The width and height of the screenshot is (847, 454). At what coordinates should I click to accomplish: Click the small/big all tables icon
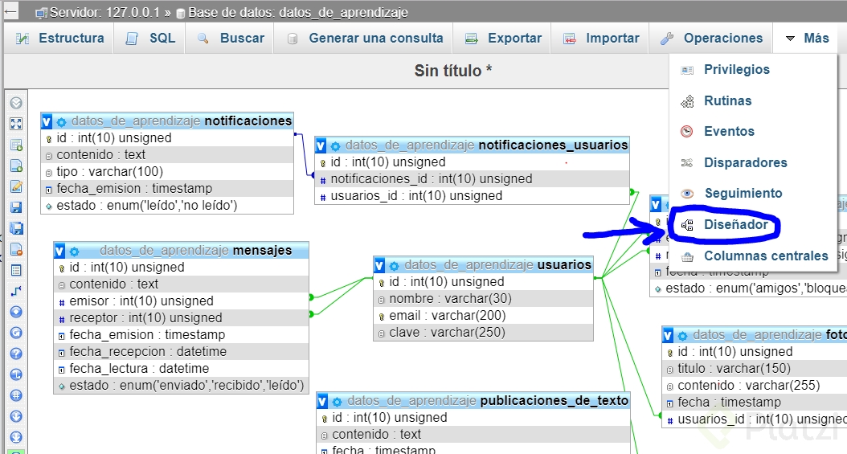16,416
